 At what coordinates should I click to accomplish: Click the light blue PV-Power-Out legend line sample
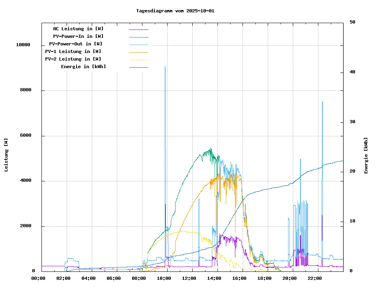pos(138,44)
